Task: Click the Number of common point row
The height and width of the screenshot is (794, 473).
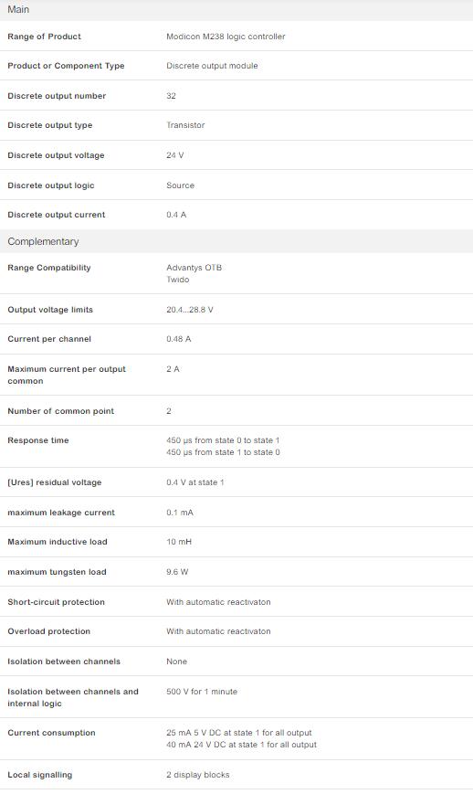Action: click(x=236, y=410)
